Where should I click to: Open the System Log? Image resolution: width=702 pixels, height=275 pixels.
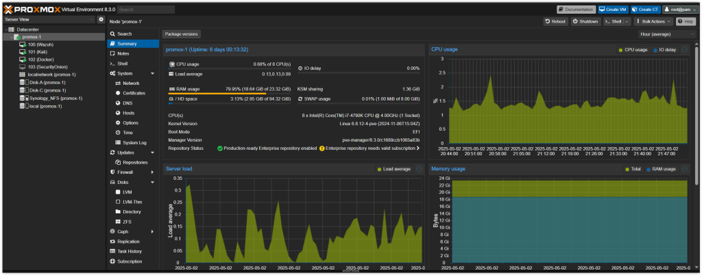(x=133, y=143)
